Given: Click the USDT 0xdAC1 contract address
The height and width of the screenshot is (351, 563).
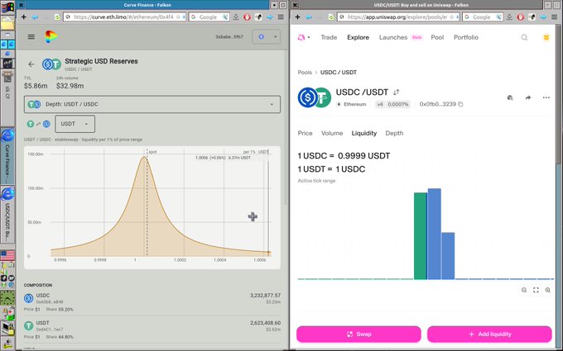Looking at the screenshot, I should pos(50,330).
